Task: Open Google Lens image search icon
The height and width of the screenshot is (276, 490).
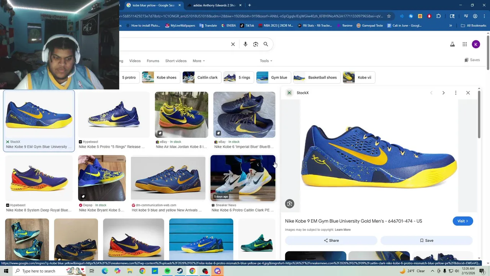Action: point(256,44)
